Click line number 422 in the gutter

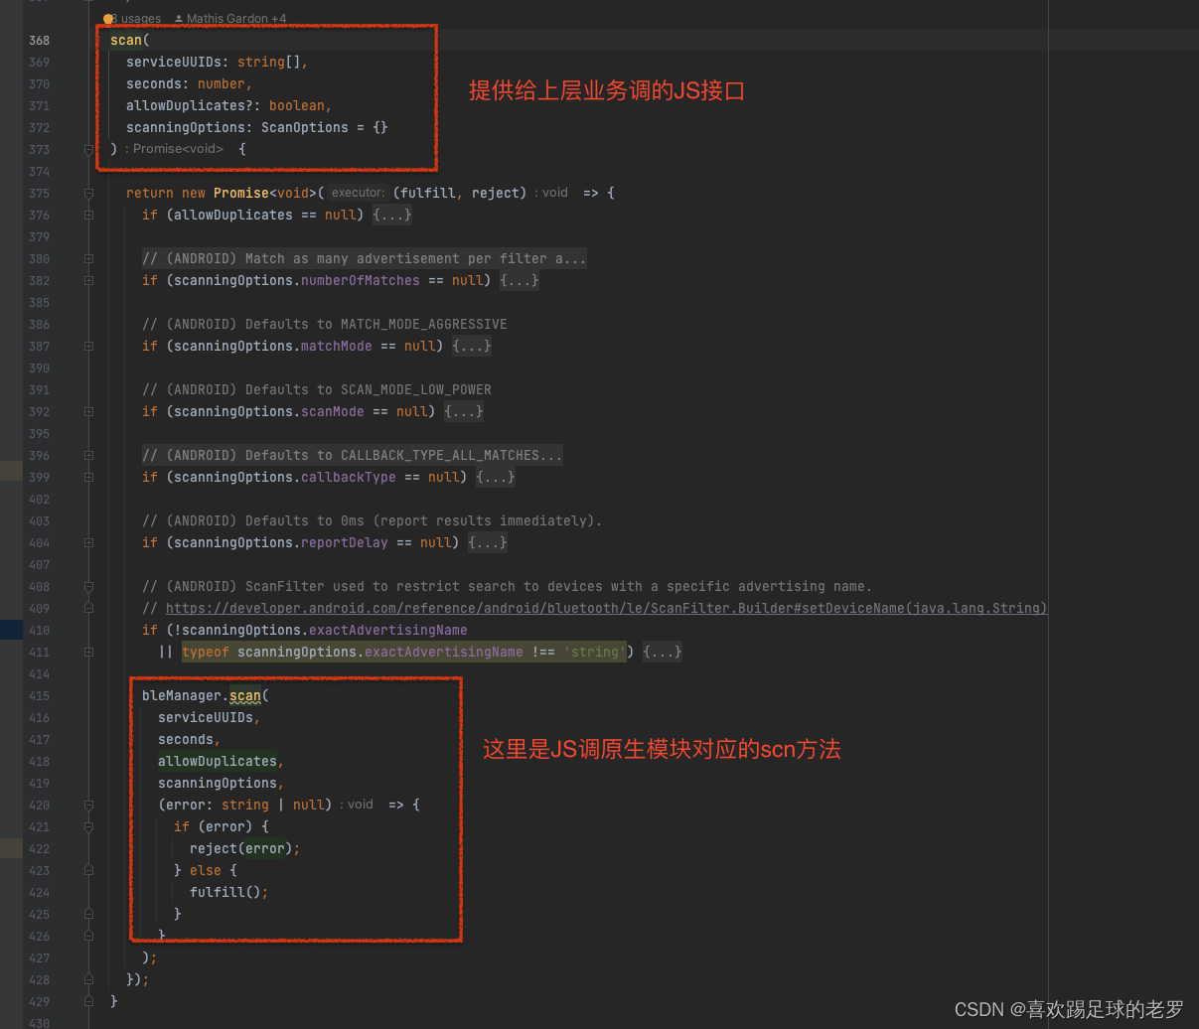39,849
